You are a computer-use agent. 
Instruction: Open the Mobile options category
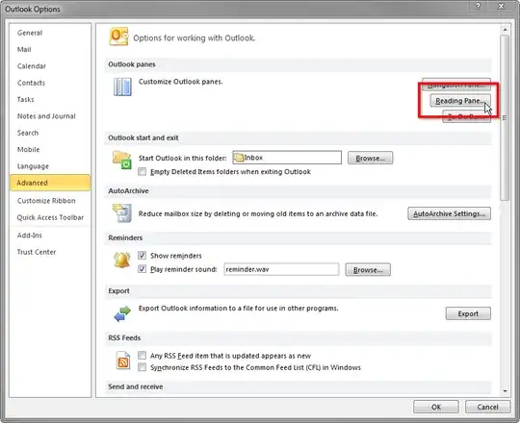(50, 150)
